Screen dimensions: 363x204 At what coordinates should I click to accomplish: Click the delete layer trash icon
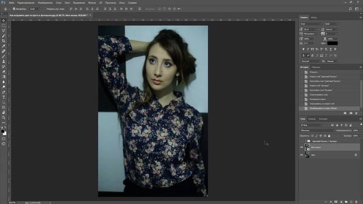pyautogui.click(x=356, y=202)
